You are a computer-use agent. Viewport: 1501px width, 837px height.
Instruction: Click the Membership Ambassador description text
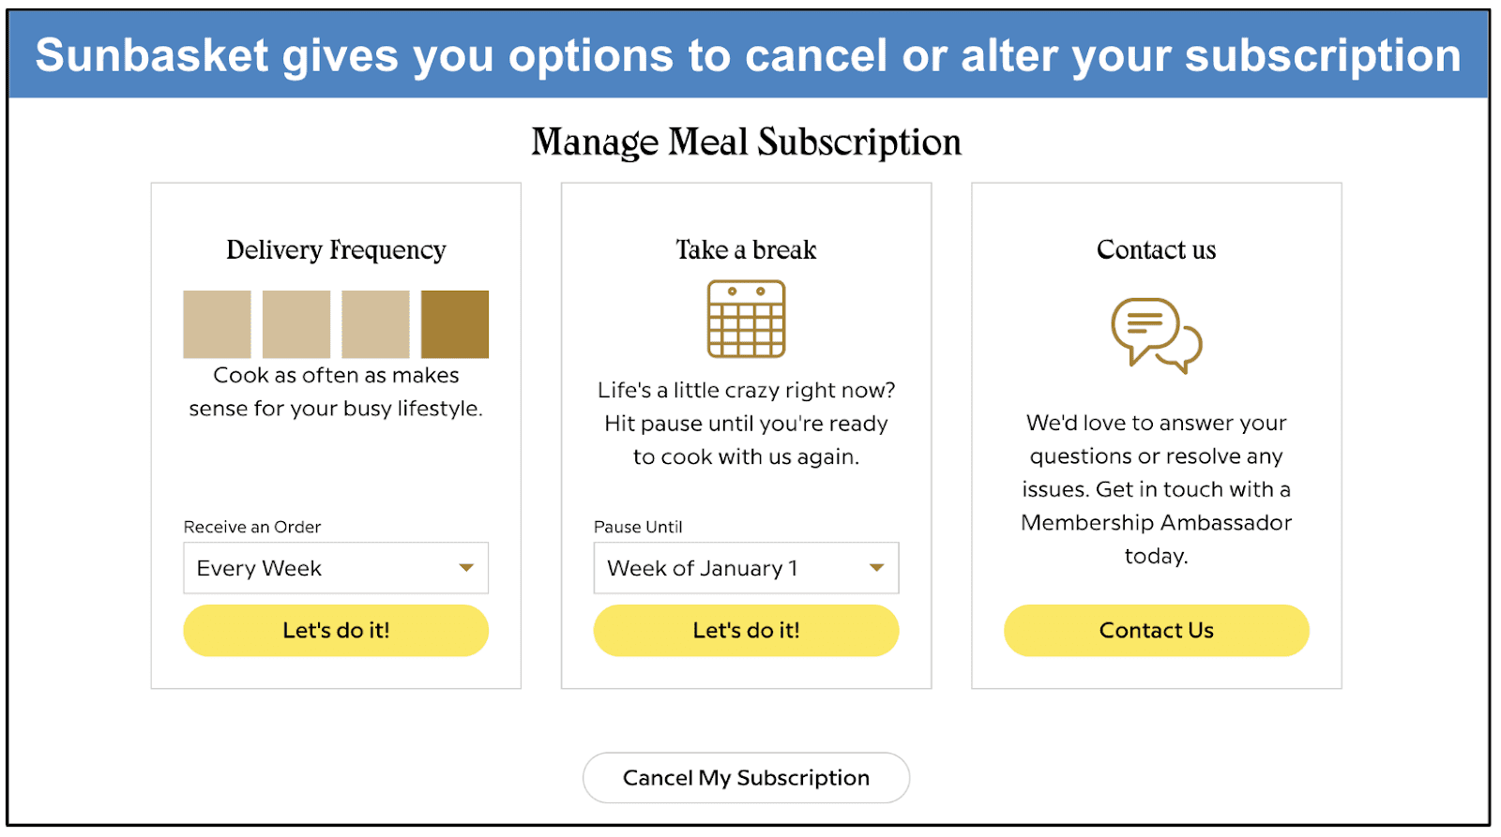point(1157,489)
